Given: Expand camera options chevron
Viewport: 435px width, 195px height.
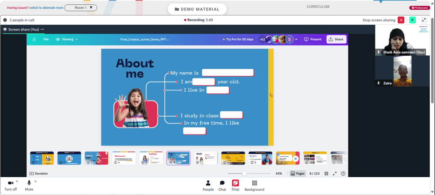Looking at the screenshot, I should pyautogui.click(x=17, y=182).
